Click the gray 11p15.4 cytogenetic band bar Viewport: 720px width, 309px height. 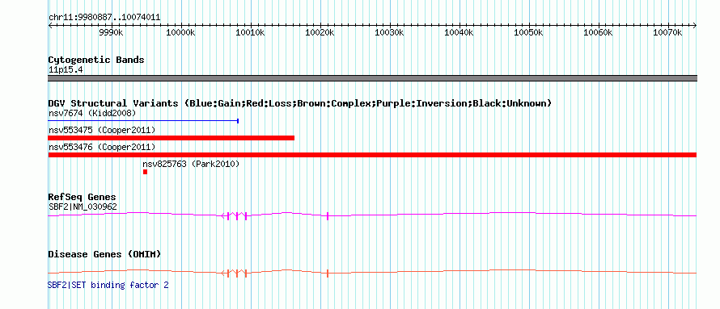click(372, 78)
